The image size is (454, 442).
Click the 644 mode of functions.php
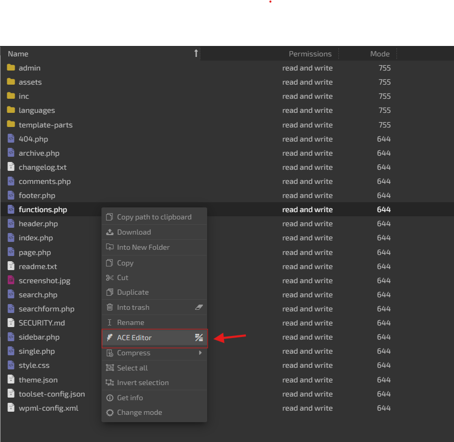[x=383, y=210]
